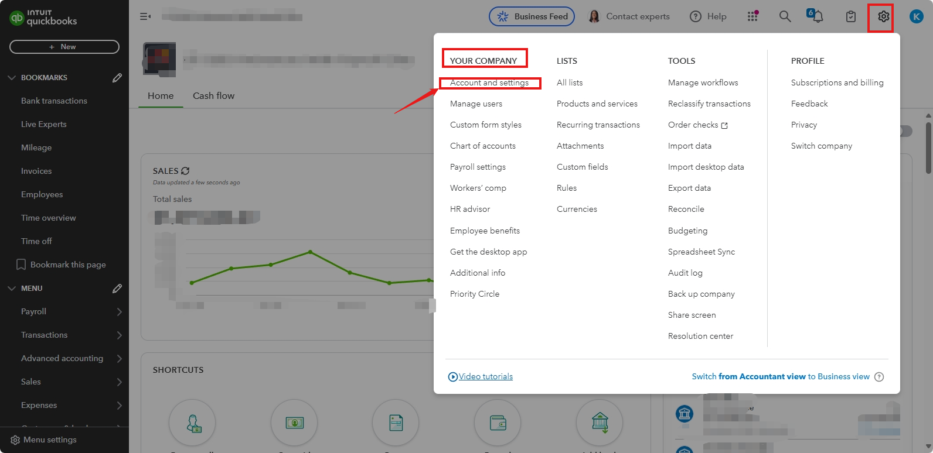Viewport: 933px width, 453px height.
Task: Expand the Advanced accounting submenu arrow
Action: pos(120,359)
